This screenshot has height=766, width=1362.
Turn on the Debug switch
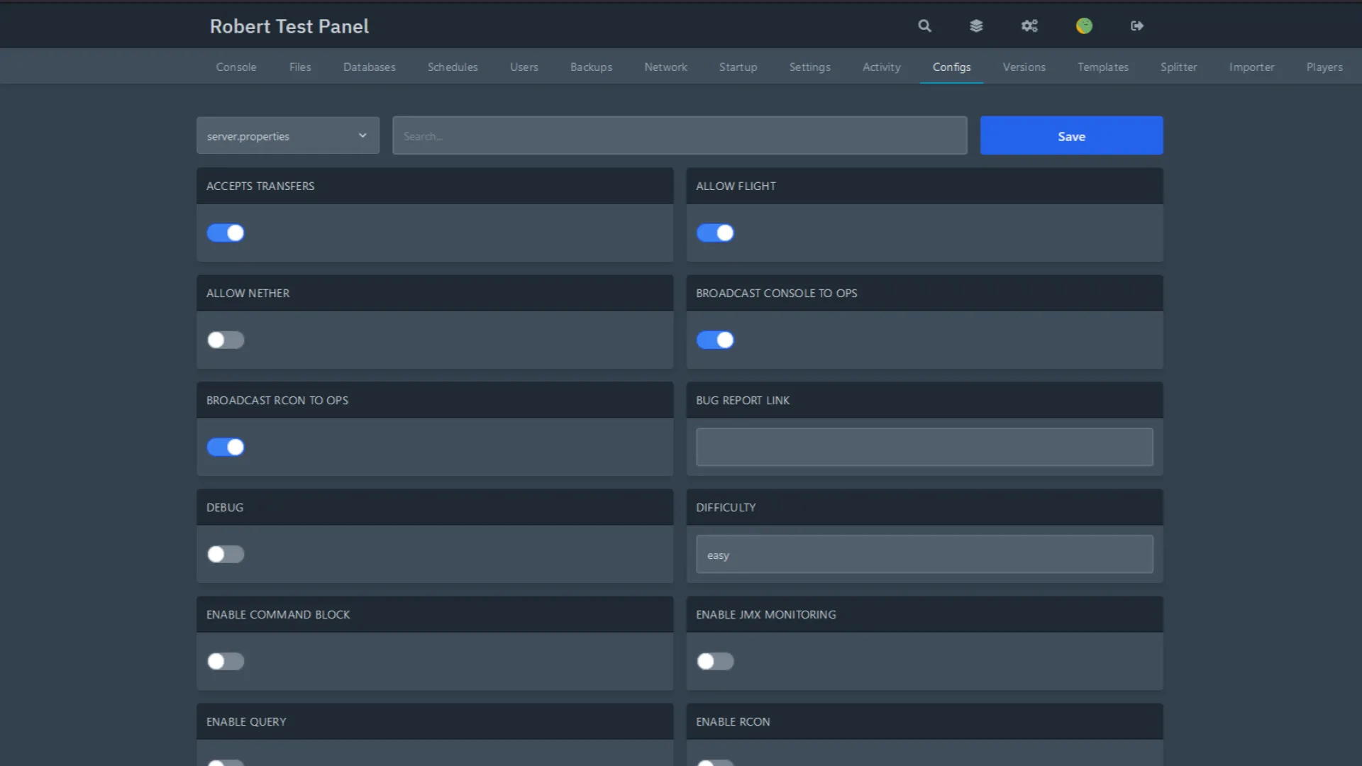[x=226, y=555]
